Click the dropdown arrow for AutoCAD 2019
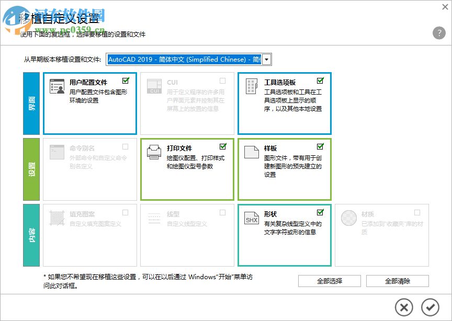Screen dimensions: 452x321 (267, 59)
